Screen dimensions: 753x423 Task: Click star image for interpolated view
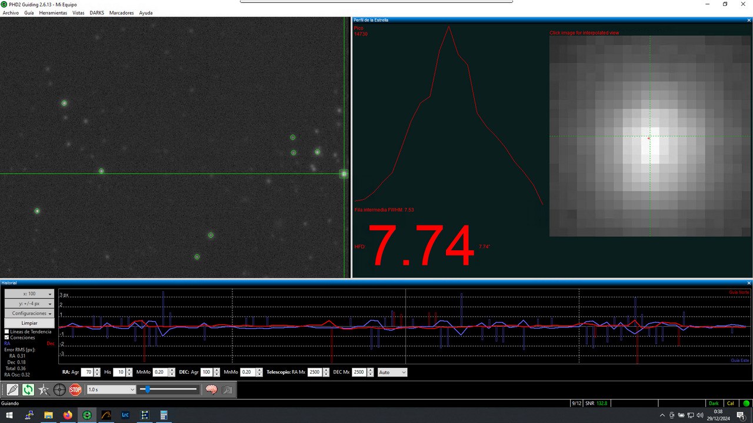tap(650, 136)
